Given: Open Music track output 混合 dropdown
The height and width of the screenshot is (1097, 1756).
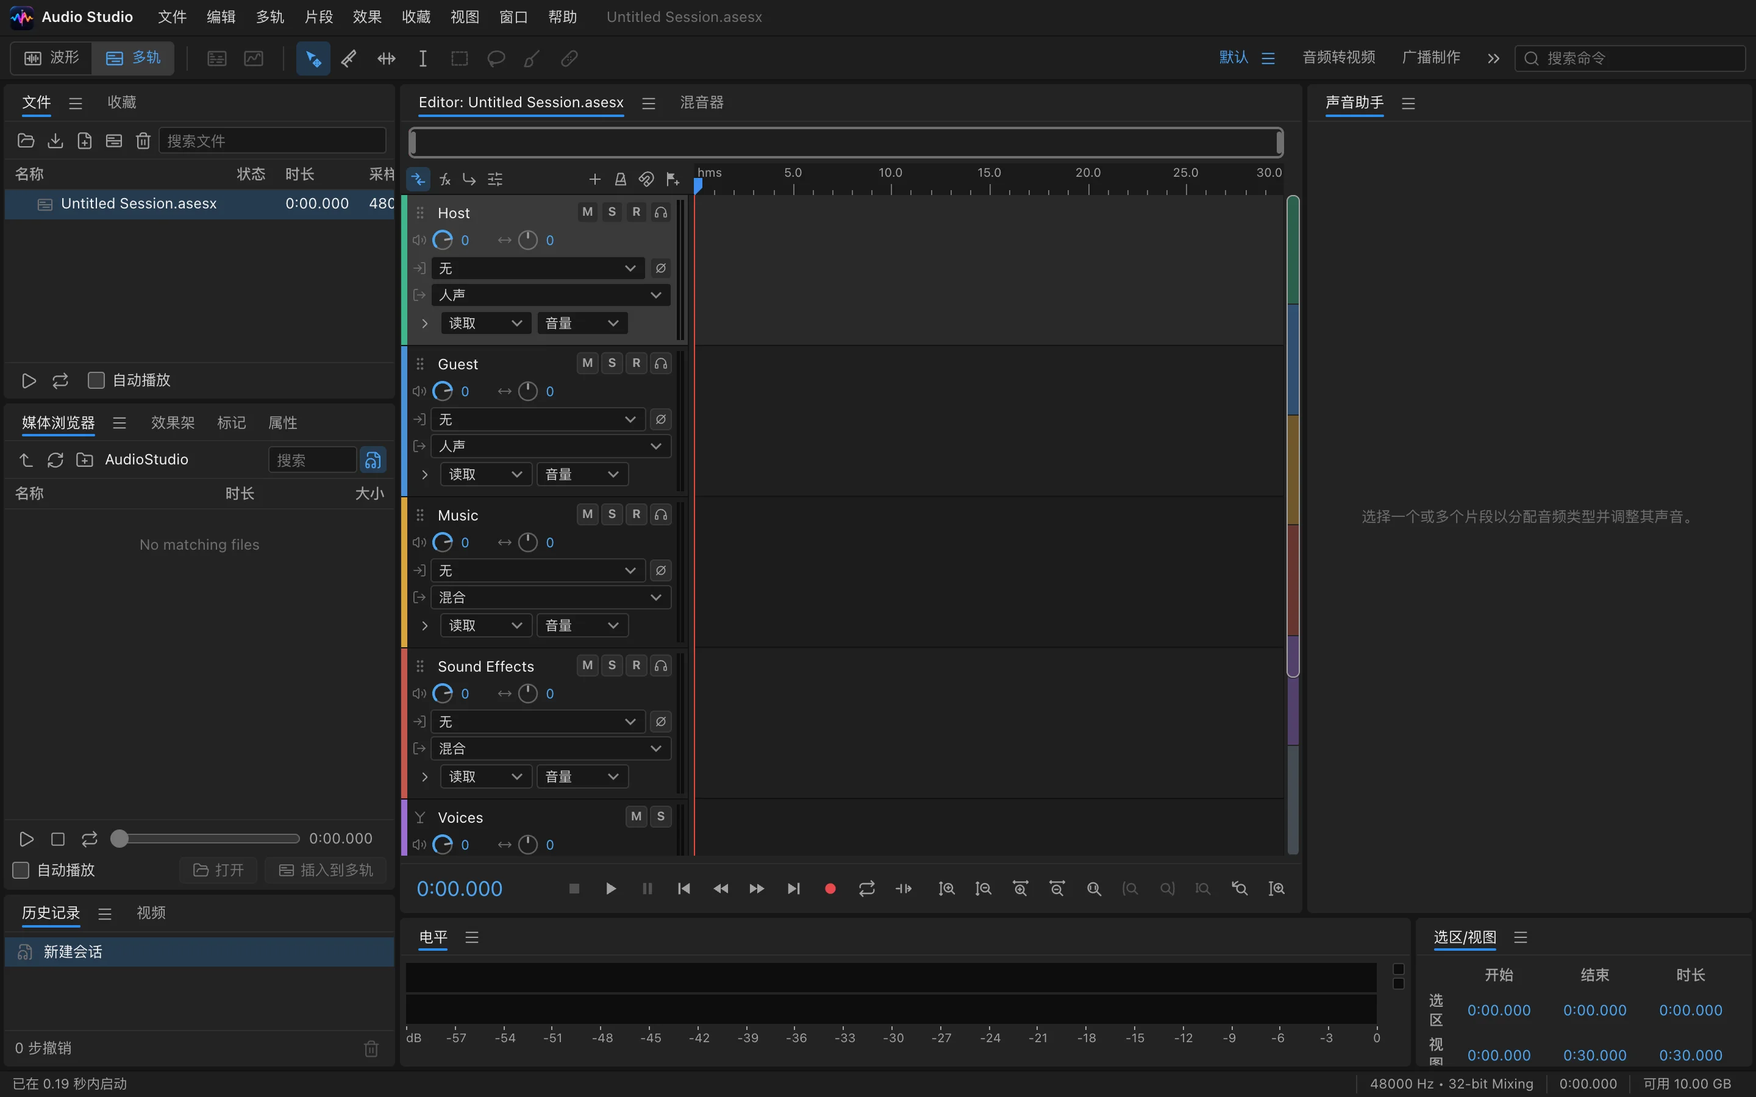Looking at the screenshot, I should point(551,597).
